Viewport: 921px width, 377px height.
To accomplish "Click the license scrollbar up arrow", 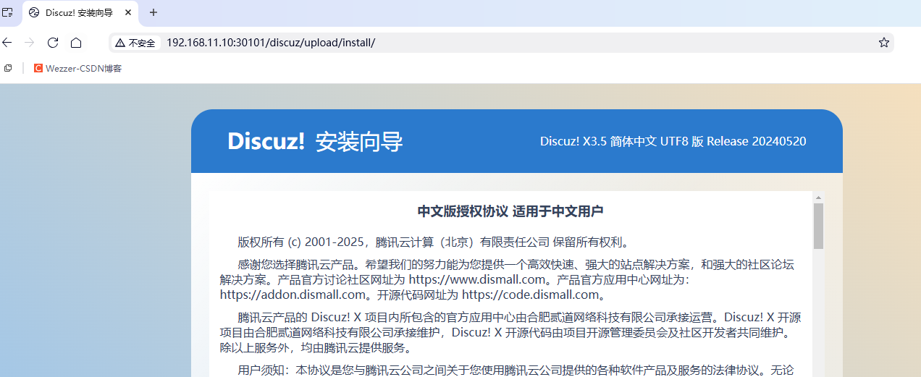I will [x=818, y=198].
